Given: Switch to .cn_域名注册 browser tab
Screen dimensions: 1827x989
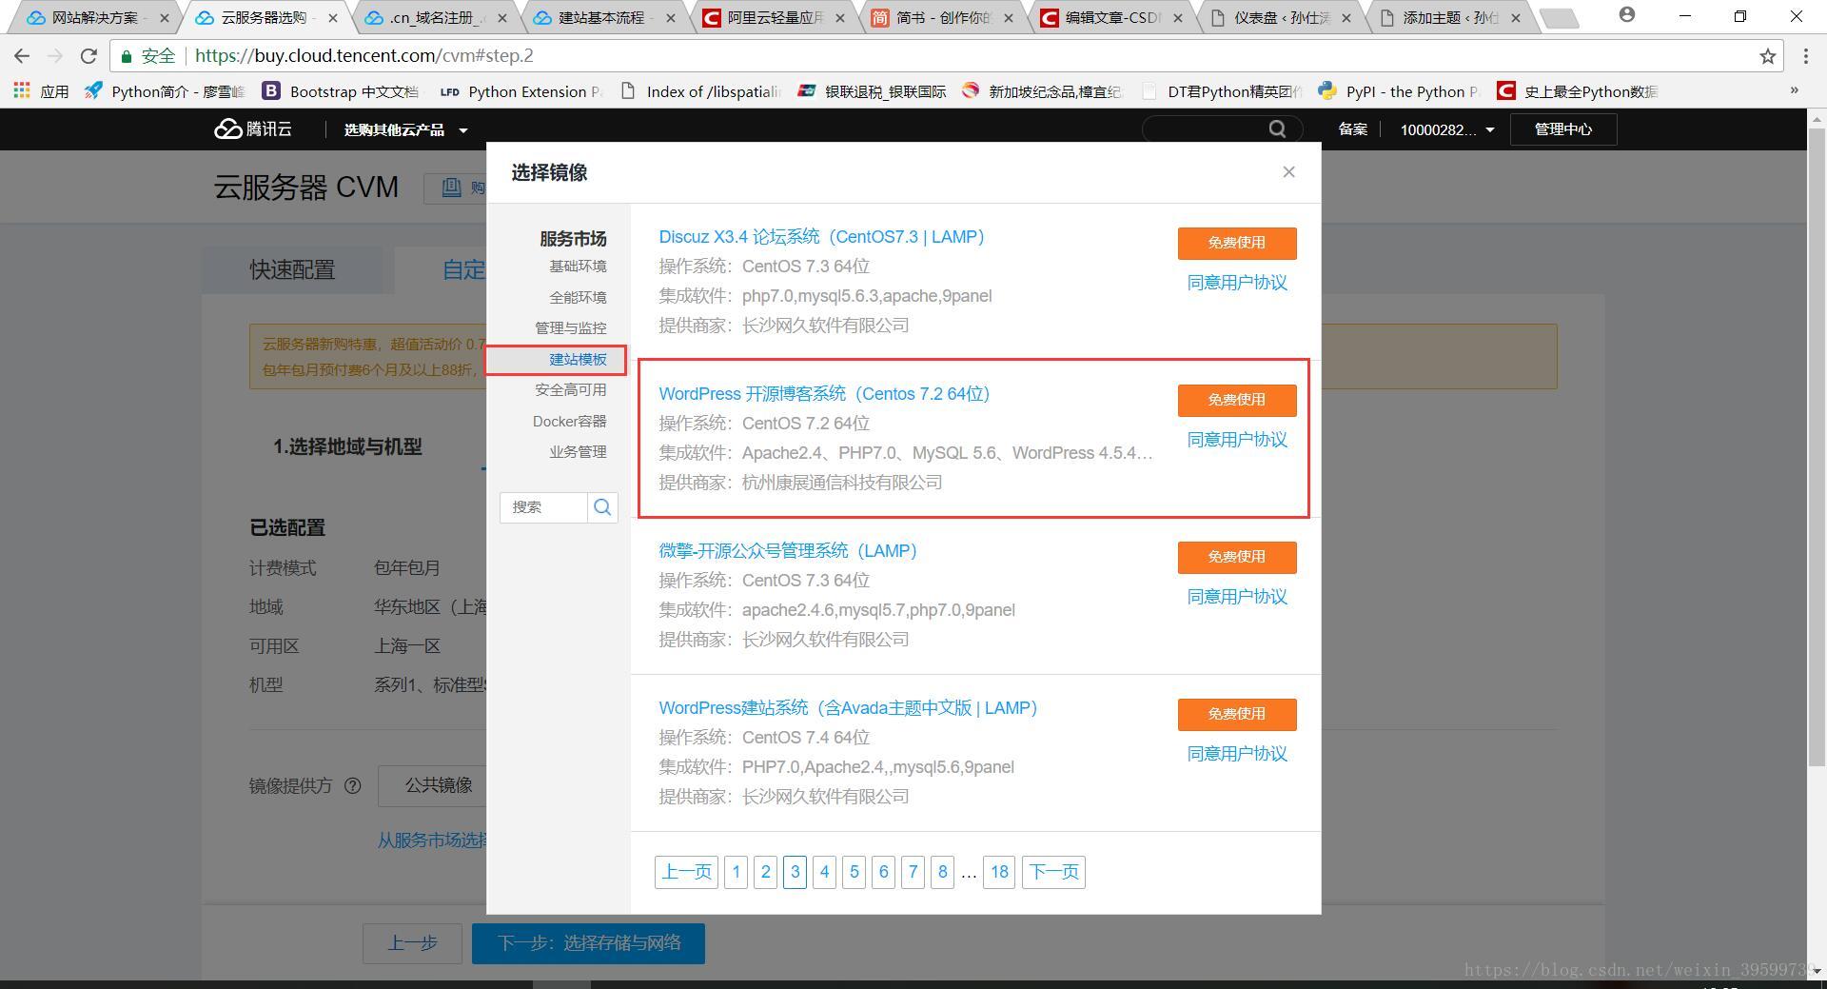Looking at the screenshot, I should coord(437,18).
